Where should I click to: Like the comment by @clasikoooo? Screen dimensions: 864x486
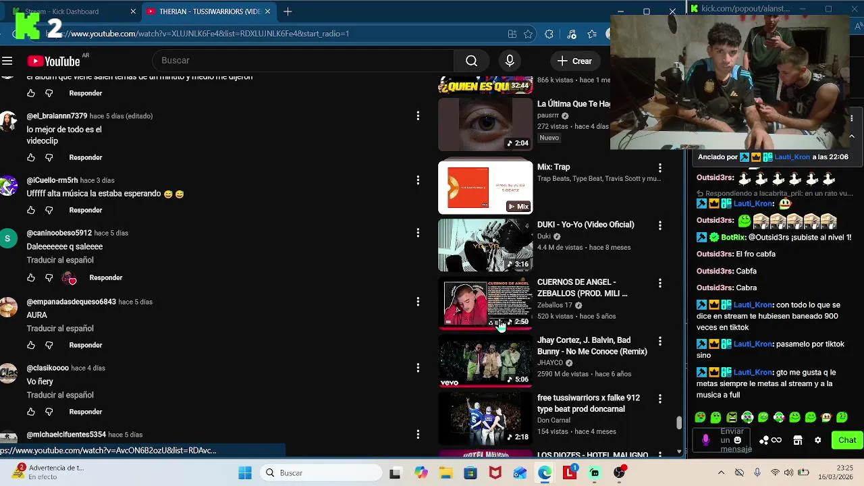[31, 412]
